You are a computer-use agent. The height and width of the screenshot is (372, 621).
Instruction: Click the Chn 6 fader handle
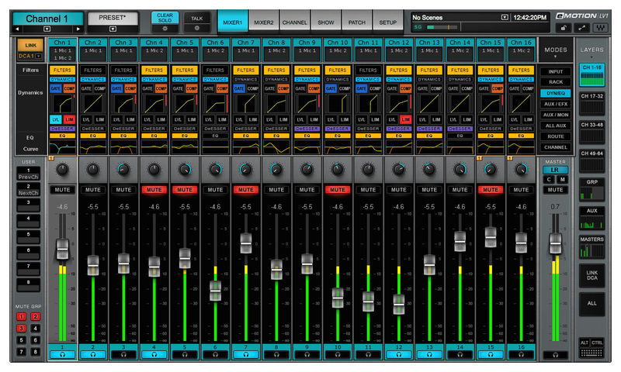click(216, 291)
